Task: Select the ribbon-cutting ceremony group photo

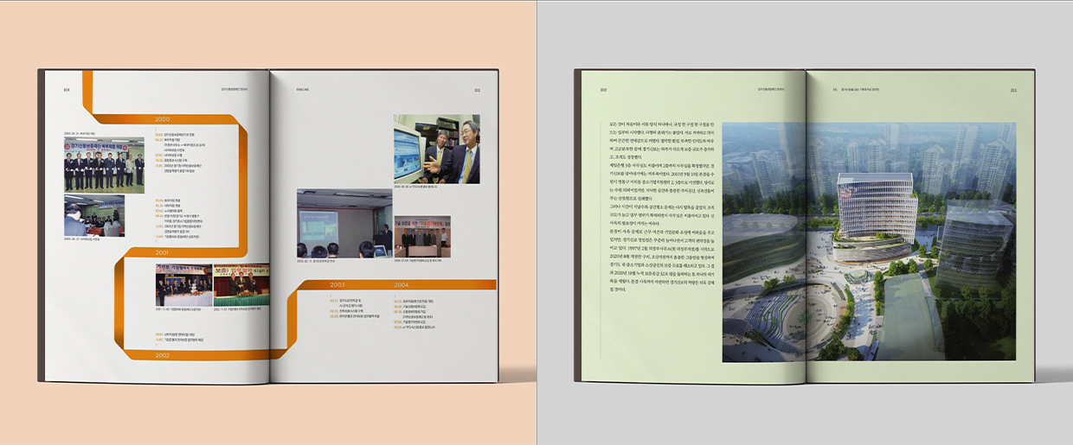Action: coord(104,163)
